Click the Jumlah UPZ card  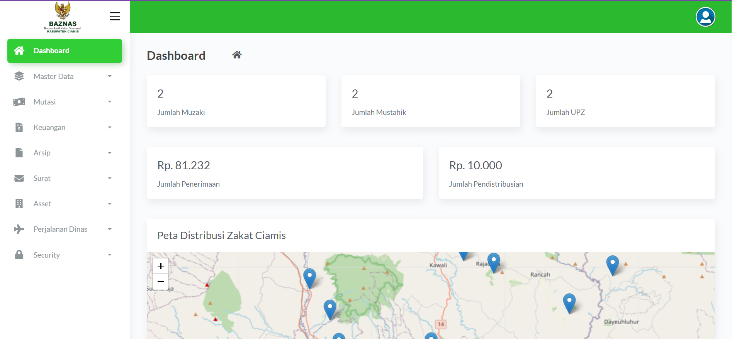tap(625, 101)
